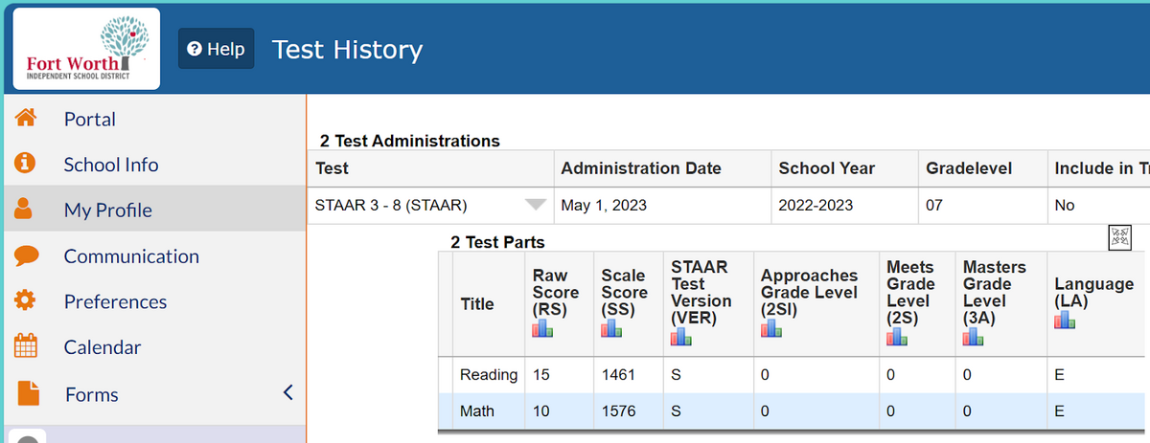This screenshot has height=443, width=1150.
Task: Click the gradelevel 07 cell
Action: pyautogui.click(x=981, y=206)
